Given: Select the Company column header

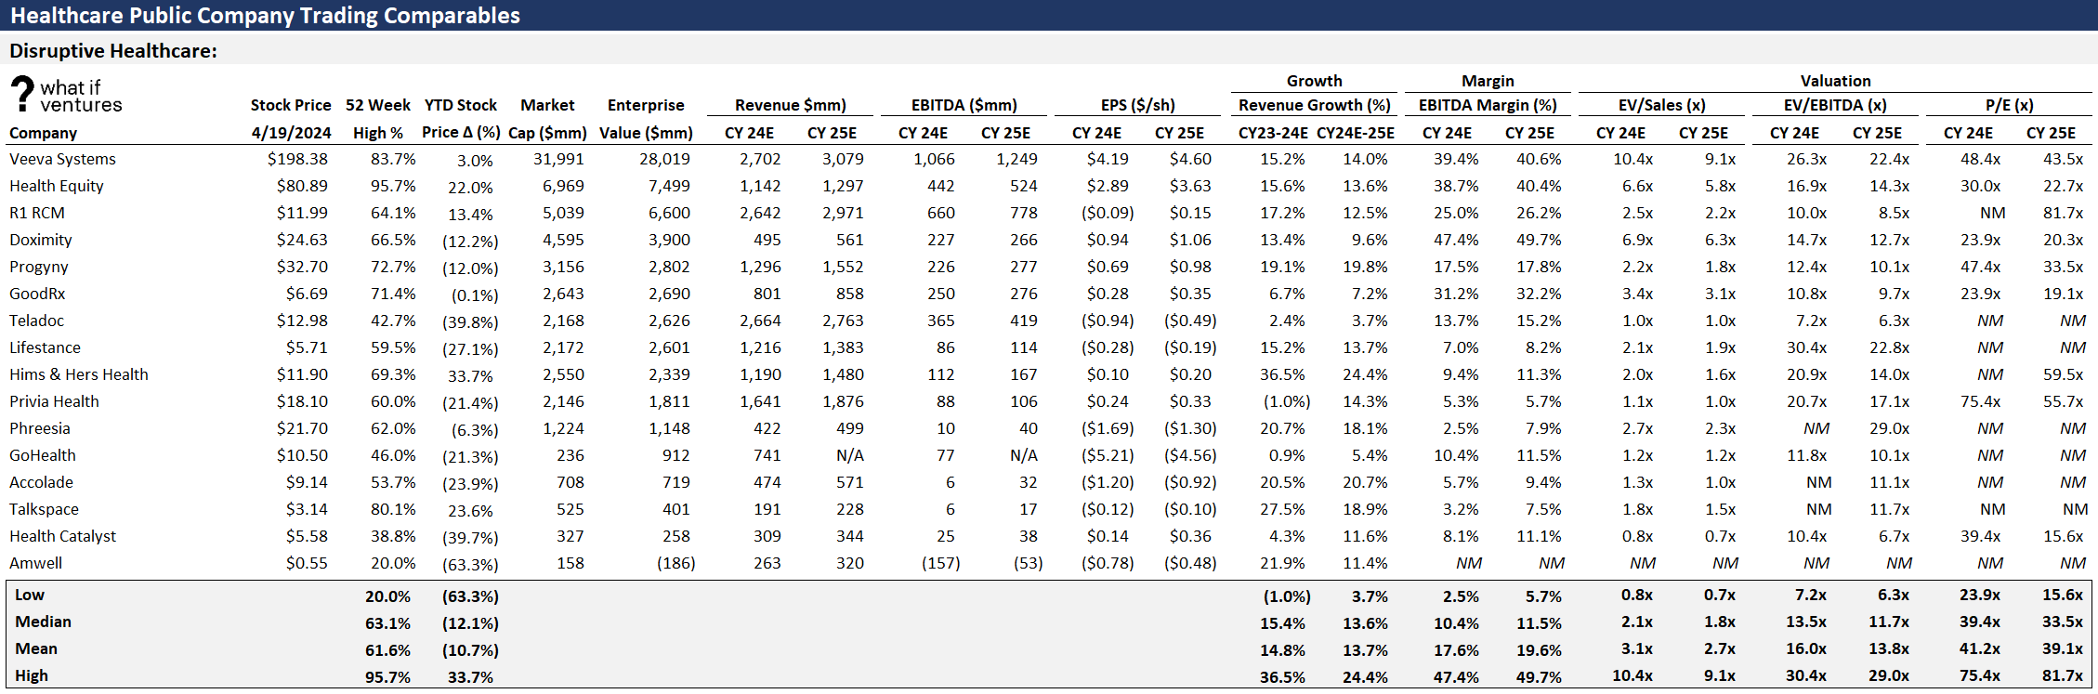Looking at the screenshot, I should 43,133.
